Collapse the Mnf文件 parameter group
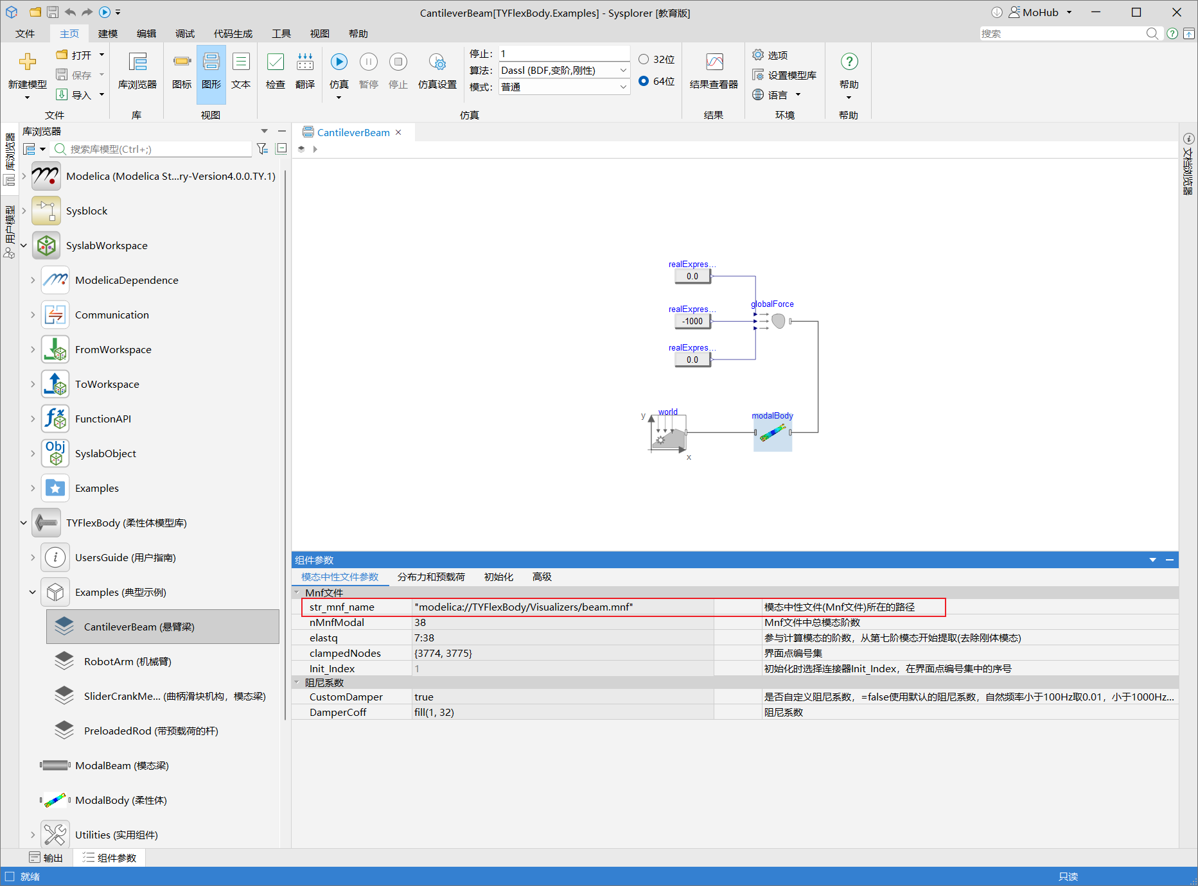 (297, 593)
